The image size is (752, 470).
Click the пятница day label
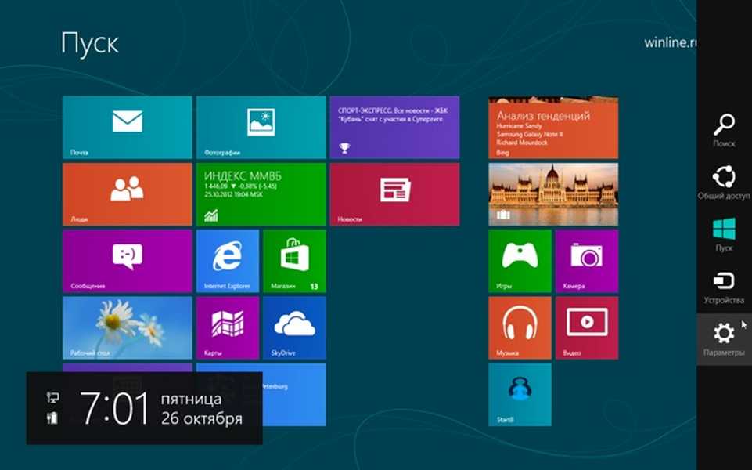192,399
